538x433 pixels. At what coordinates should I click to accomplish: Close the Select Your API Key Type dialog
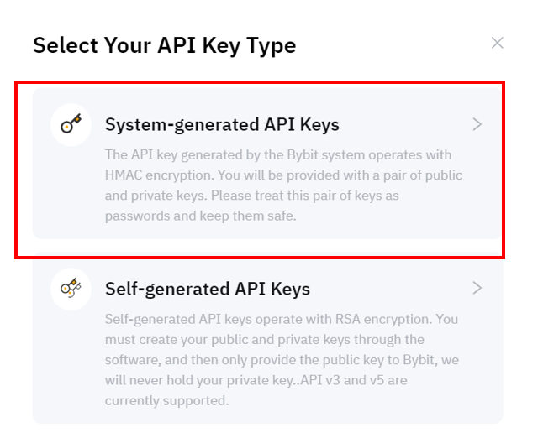(x=497, y=43)
